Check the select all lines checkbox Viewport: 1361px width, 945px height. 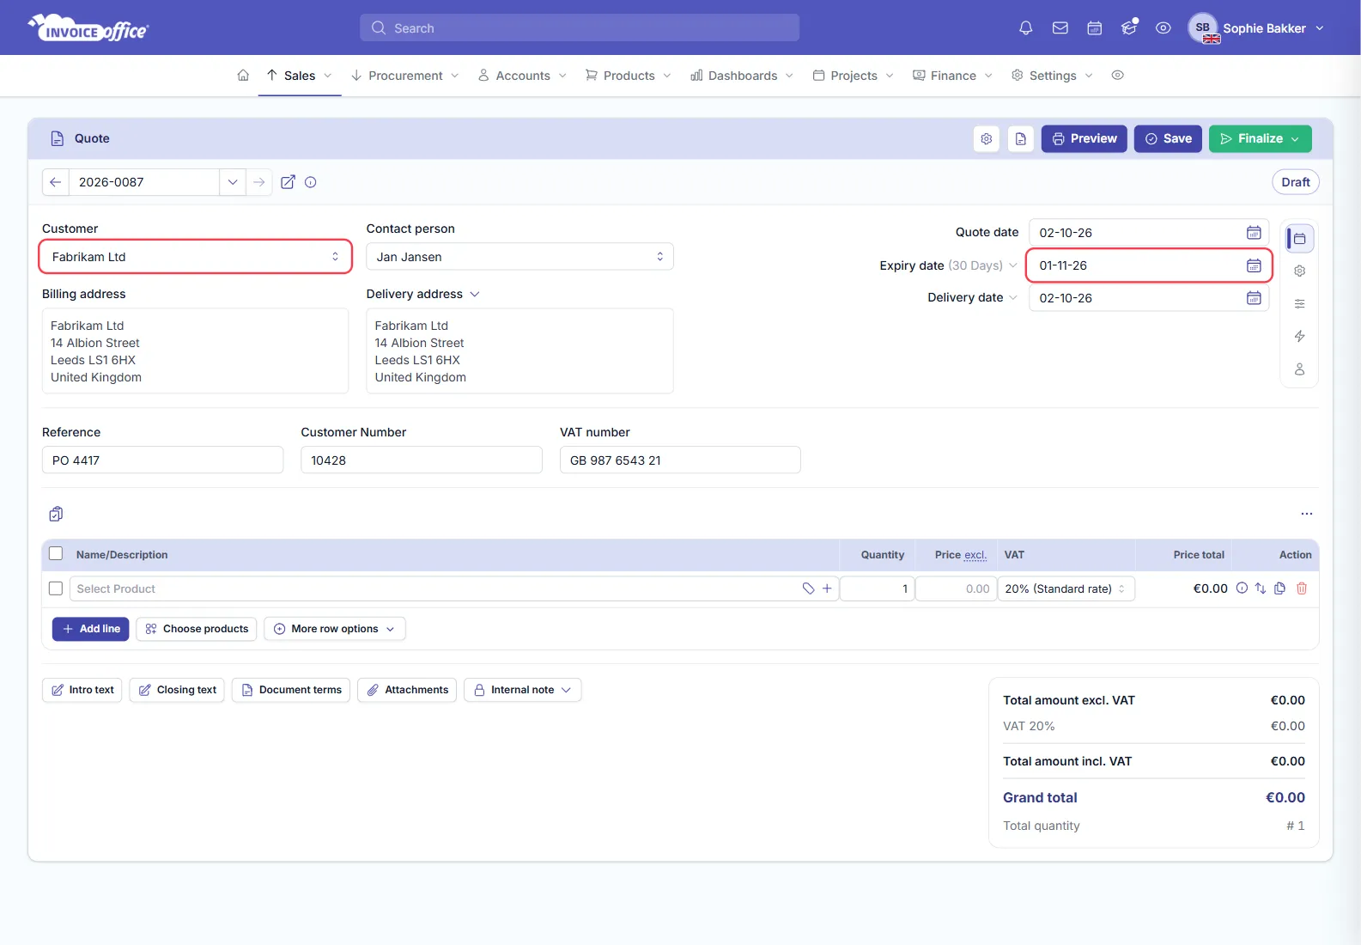click(x=56, y=554)
